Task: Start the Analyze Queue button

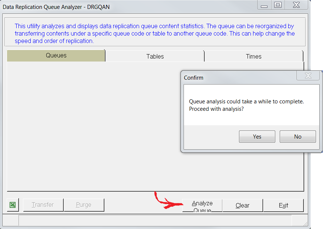Action: [x=202, y=206]
